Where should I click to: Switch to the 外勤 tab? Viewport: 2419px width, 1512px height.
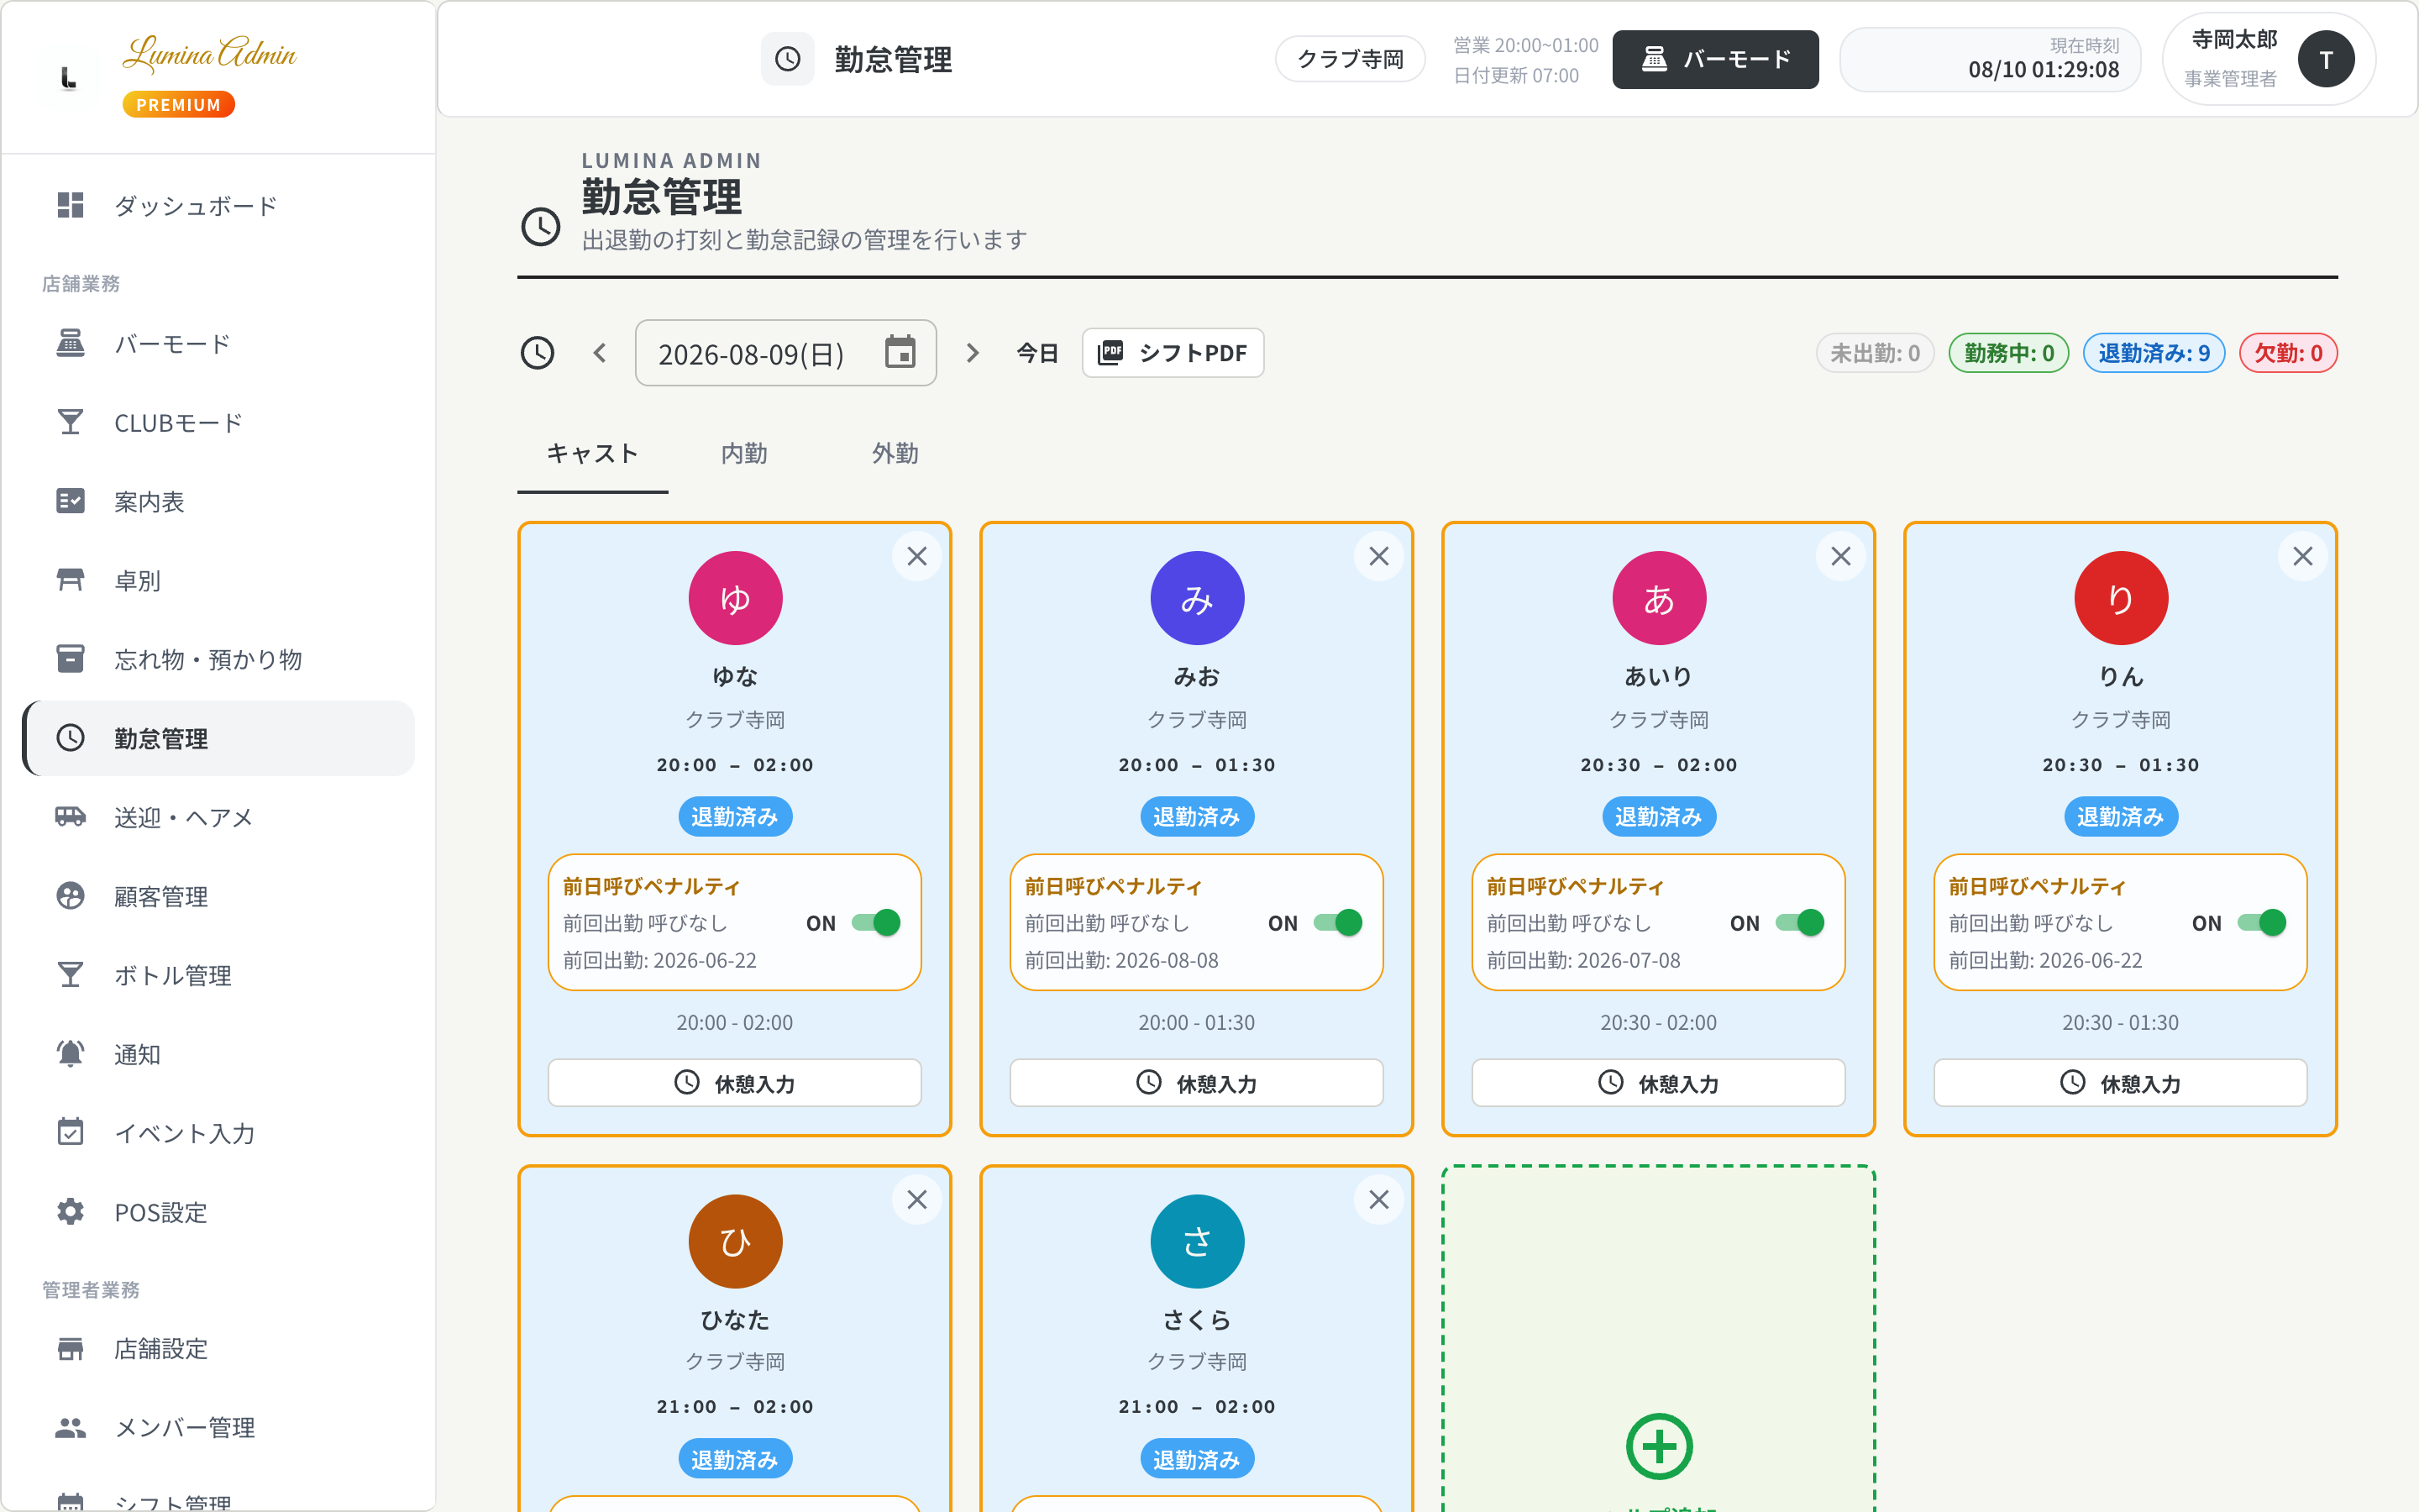pyautogui.click(x=895, y=454)
